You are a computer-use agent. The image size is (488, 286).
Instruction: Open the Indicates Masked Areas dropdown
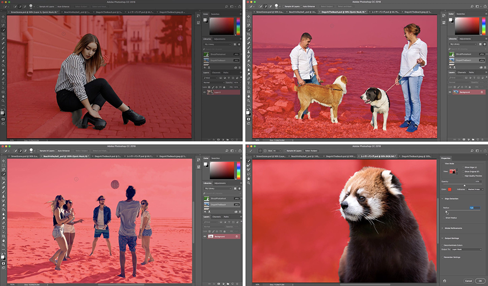coord(475,189)
